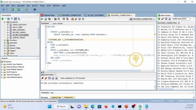Image resolution: width=196 pixels, height=110 pixels.
Task: Open the new connection dropdown arrow
Action: (6, 19)
